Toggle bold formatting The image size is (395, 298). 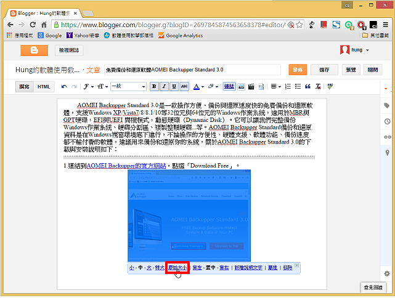click(154, 87)
